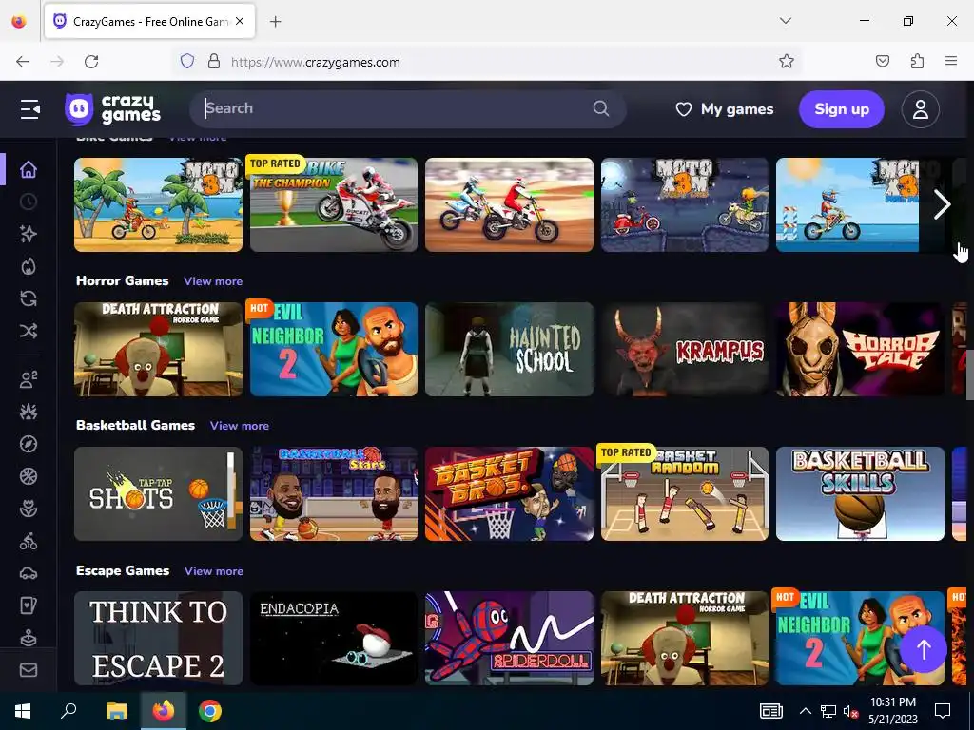The image size is (974, 730).
Task: Play the Basket Bros game
Action: (509, 494)
